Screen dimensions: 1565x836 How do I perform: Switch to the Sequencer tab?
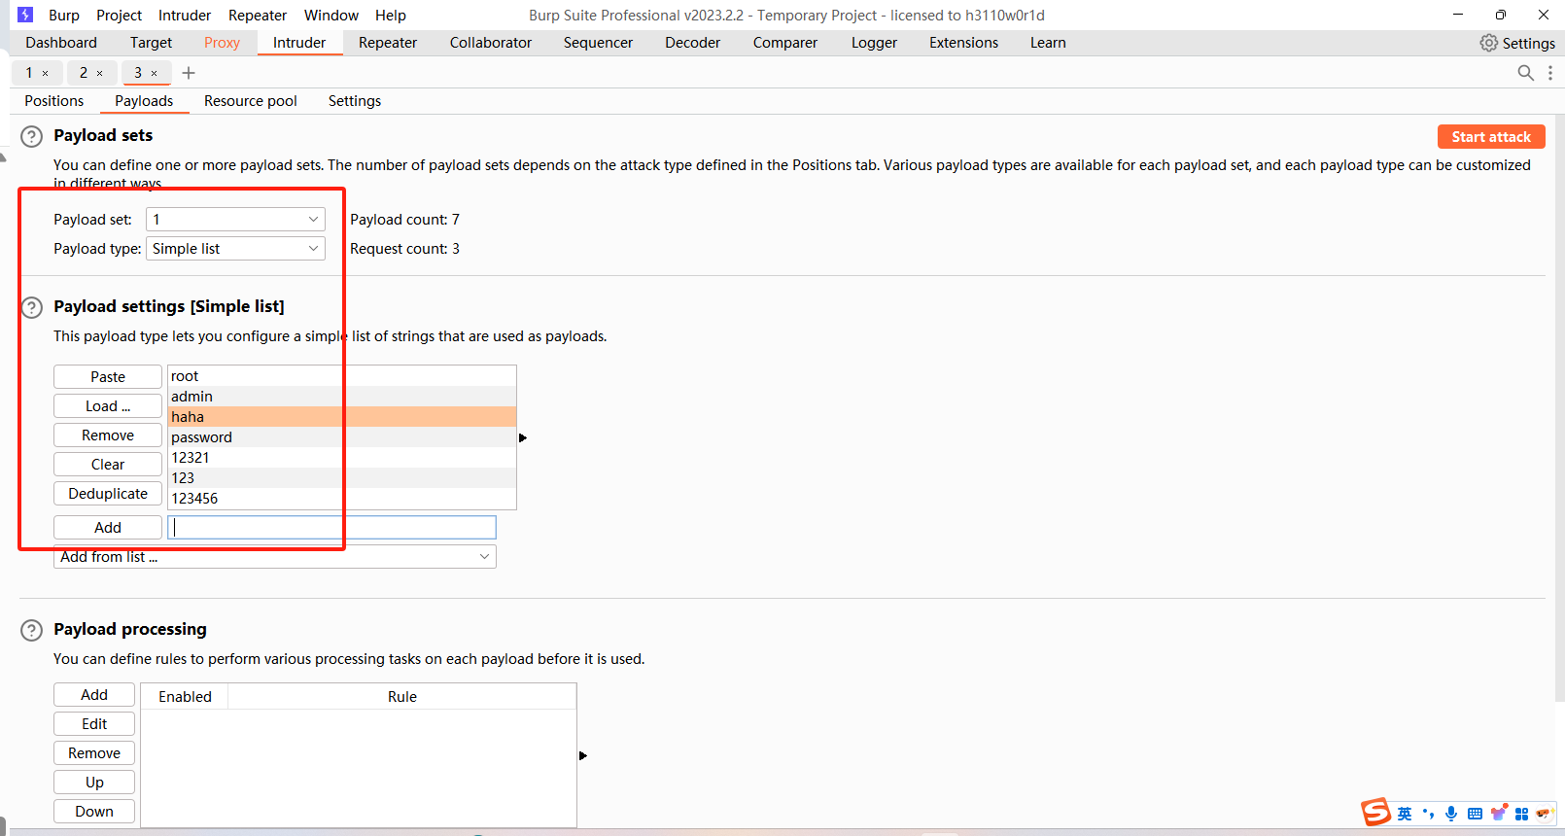(598, 43)
